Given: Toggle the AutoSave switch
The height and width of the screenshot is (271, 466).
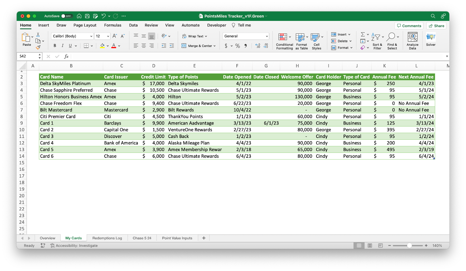Looking at the screenshot, I should pyautogui.click(x=66, y=16).
